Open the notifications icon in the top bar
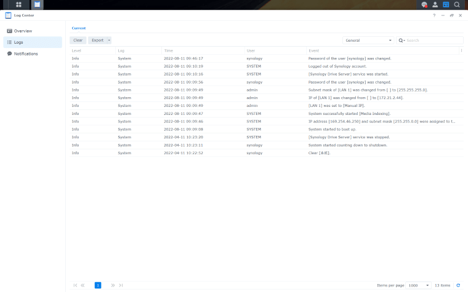Screen dimensions: 468x292 point(424,5)
